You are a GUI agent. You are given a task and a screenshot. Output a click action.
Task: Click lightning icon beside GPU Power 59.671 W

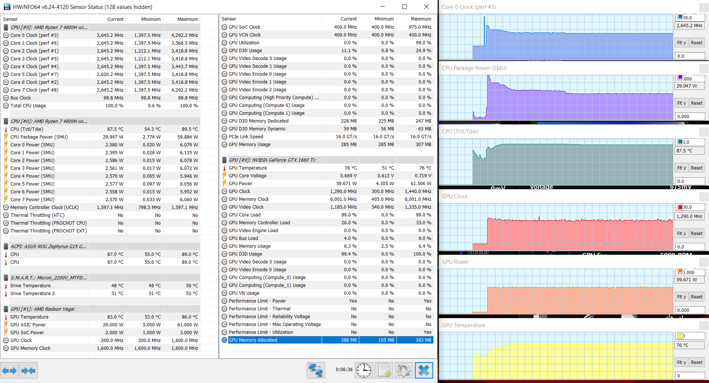pyautogui.click(x=224, y=184)
